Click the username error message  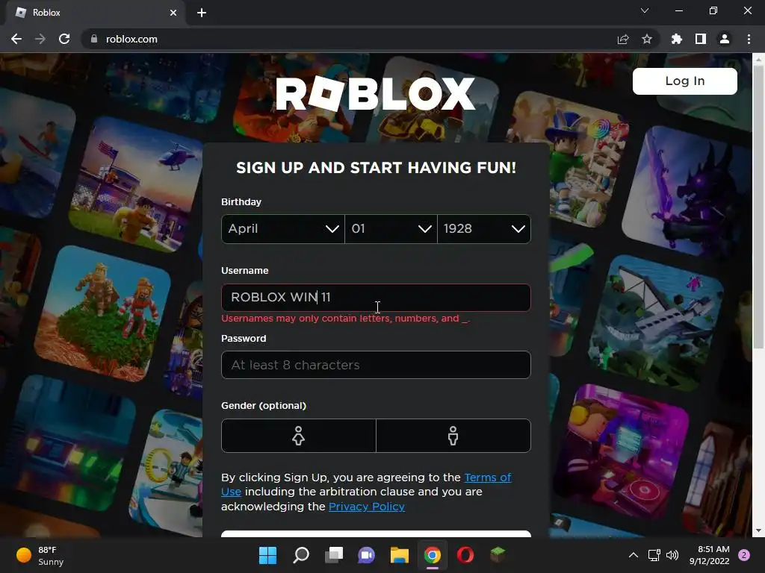coord(345,319)
